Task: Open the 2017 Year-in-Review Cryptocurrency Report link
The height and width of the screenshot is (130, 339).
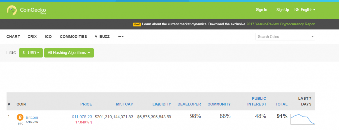Action: [281, 24]
